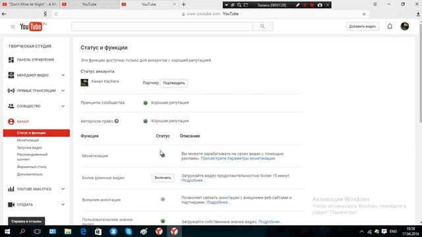Focus the YouTube search input field
422x237 pixels.
pos(162,26)
